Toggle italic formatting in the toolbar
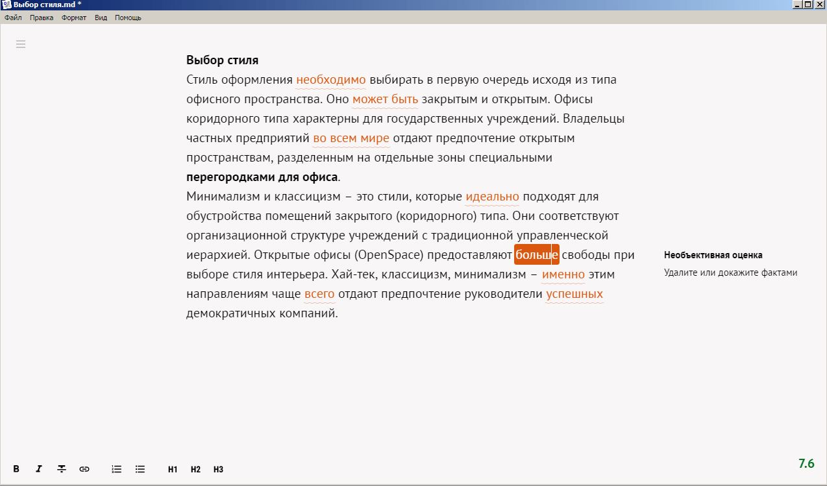827x486 pixels. (38, 468)
